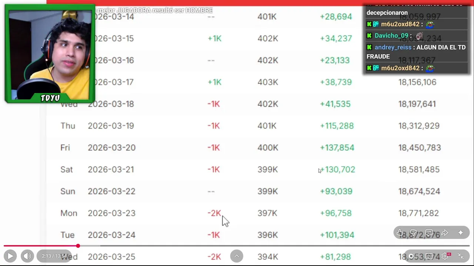Share the video using arrow icon
This screenshot has width=474, height=266.
(x=445, y=233)
